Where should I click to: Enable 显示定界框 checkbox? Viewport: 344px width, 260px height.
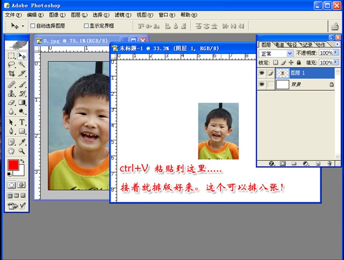(86, 26)
